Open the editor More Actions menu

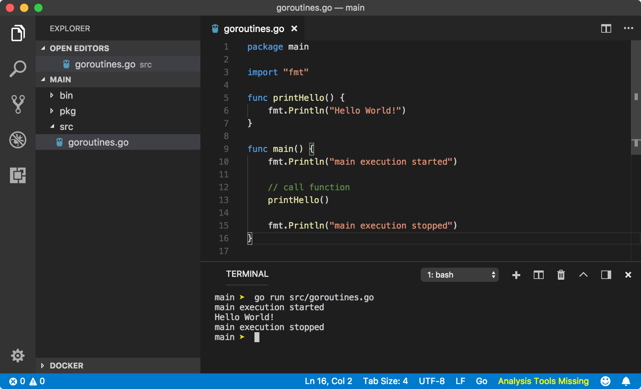pos(628,28)
